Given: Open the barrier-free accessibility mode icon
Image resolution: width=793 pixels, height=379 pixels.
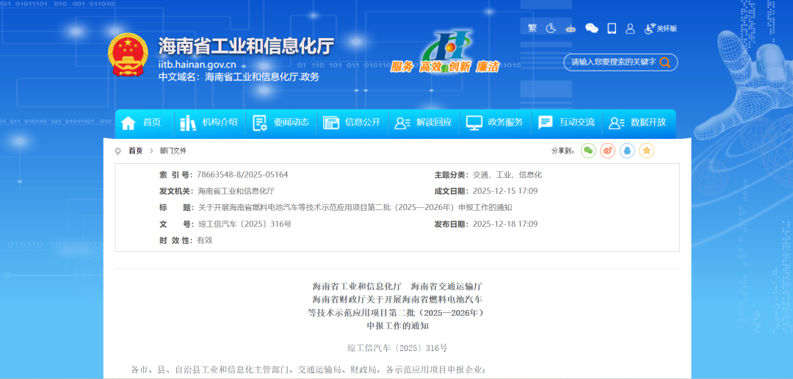Looking at the screenshot, I should 551,29.
